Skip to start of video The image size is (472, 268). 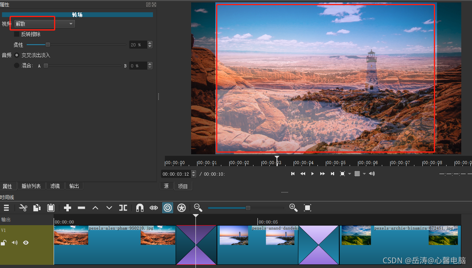(292, 174)
